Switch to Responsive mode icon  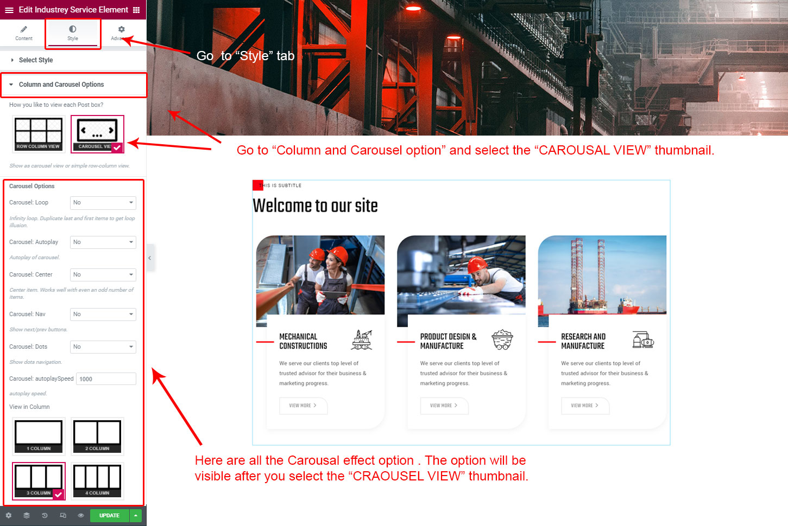(x=63, y=516)
